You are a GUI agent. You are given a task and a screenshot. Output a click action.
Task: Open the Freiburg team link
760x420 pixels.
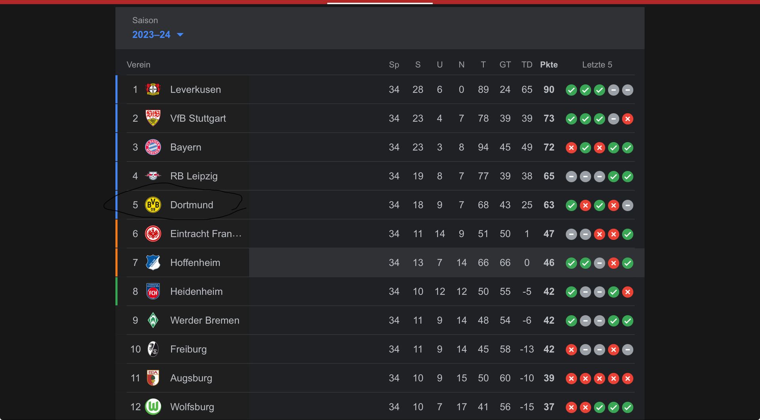pyautogui.click(x=188, y=349)
